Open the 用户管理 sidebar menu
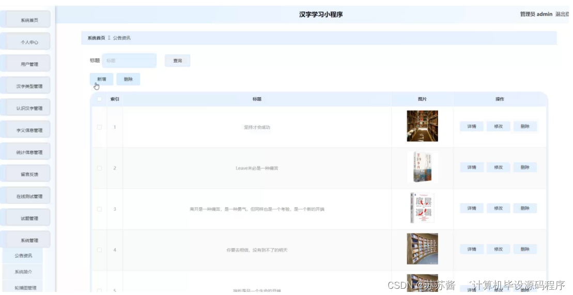573x295 pixels. tap(26, 64)
